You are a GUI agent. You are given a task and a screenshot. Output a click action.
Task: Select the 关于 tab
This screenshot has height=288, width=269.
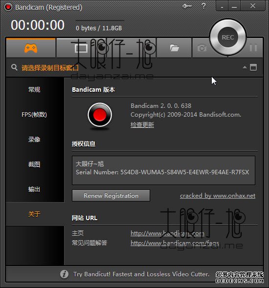34,214
